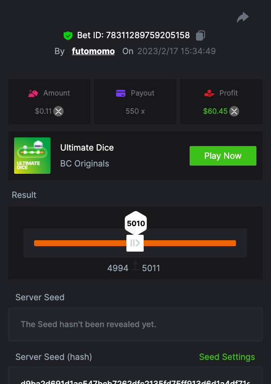Open futomomo user profile link

(93, 51)
